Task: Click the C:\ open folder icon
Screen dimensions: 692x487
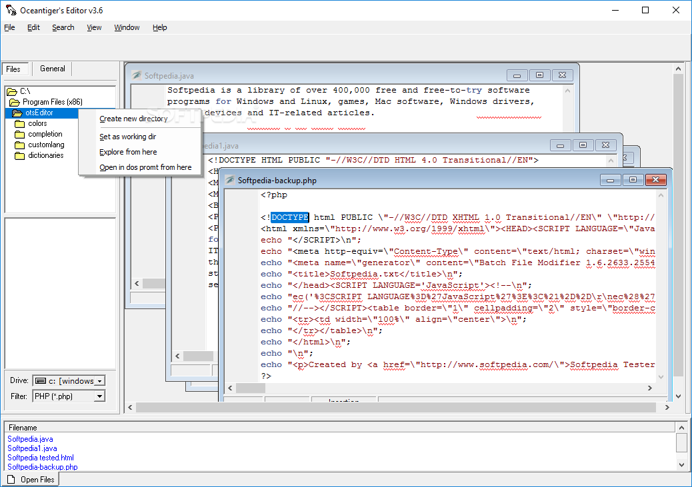Action: point(12,92)
